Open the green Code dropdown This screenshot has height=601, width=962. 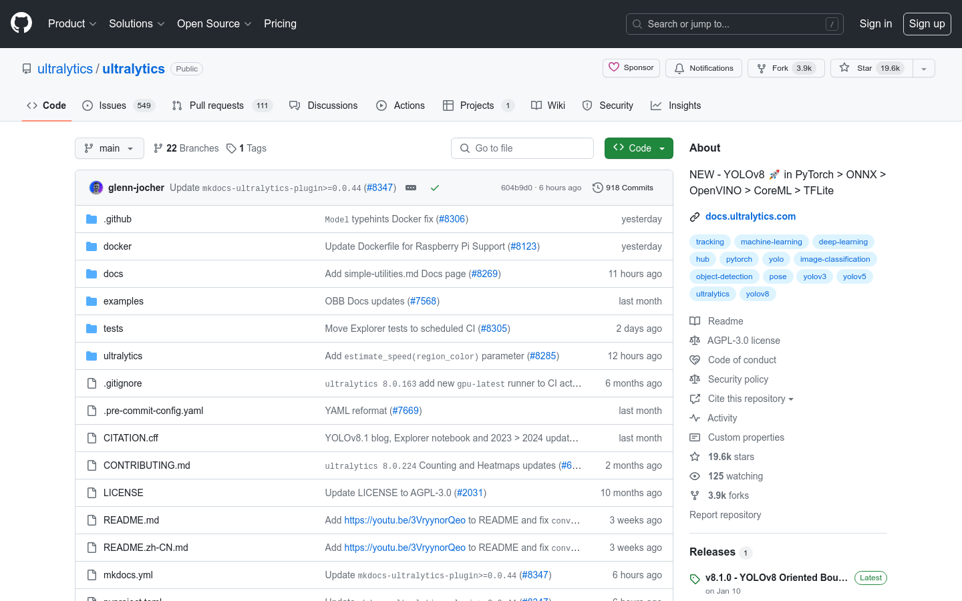point(639,148)
